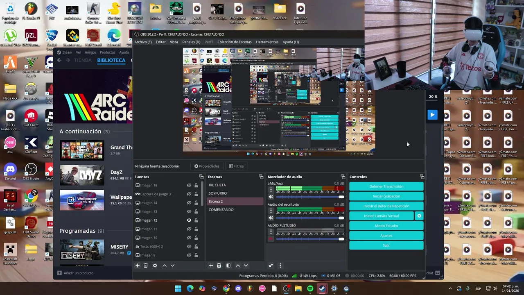Click Detener Transmisión button

pos(386,186)
